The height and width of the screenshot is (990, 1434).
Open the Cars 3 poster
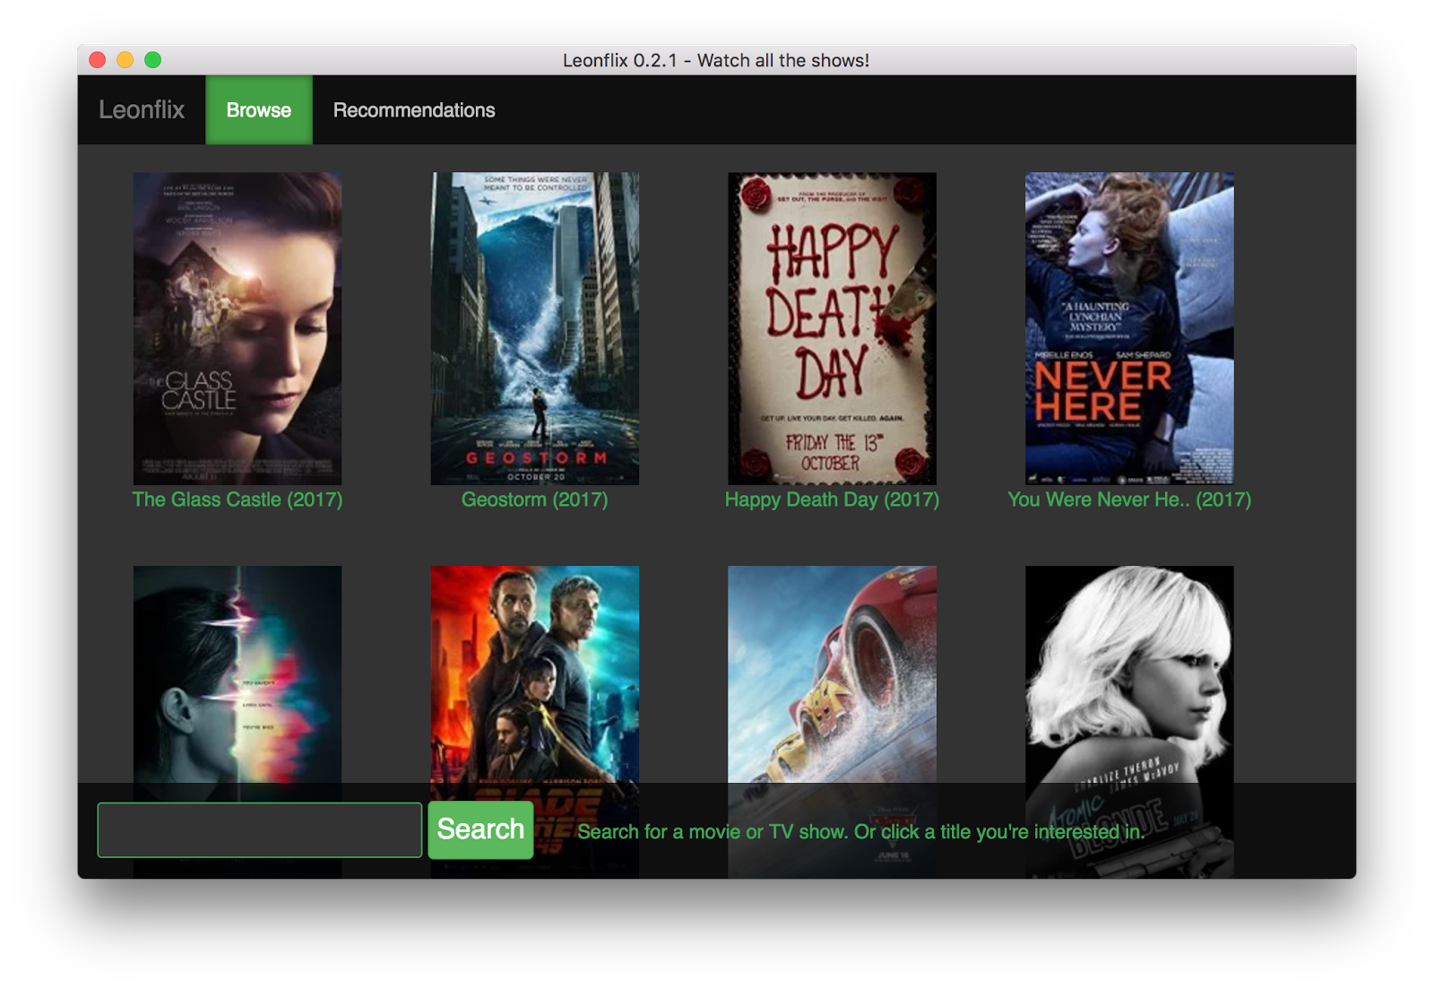pos(832,674)
